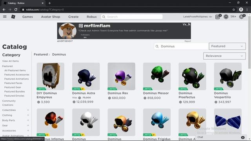The width and height of the screenshot is (251, 141).
Task: Click the Dominus Messor title text
Action: click(156, 93)
